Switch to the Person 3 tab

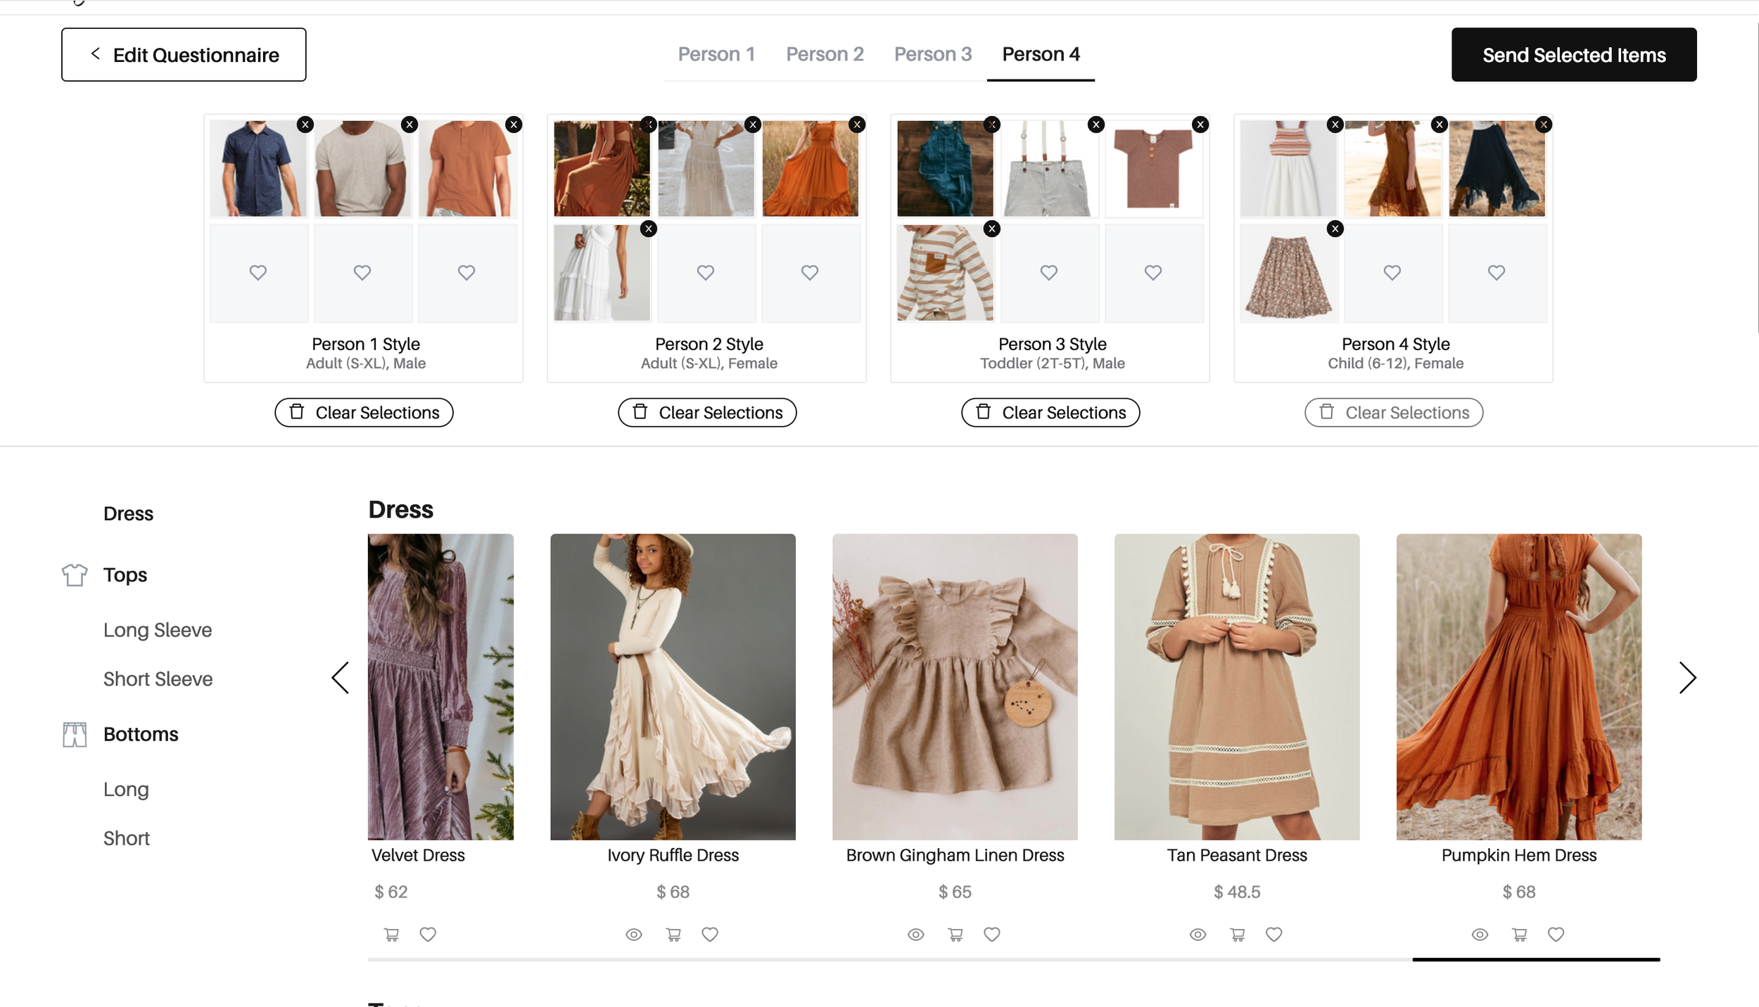932,54
